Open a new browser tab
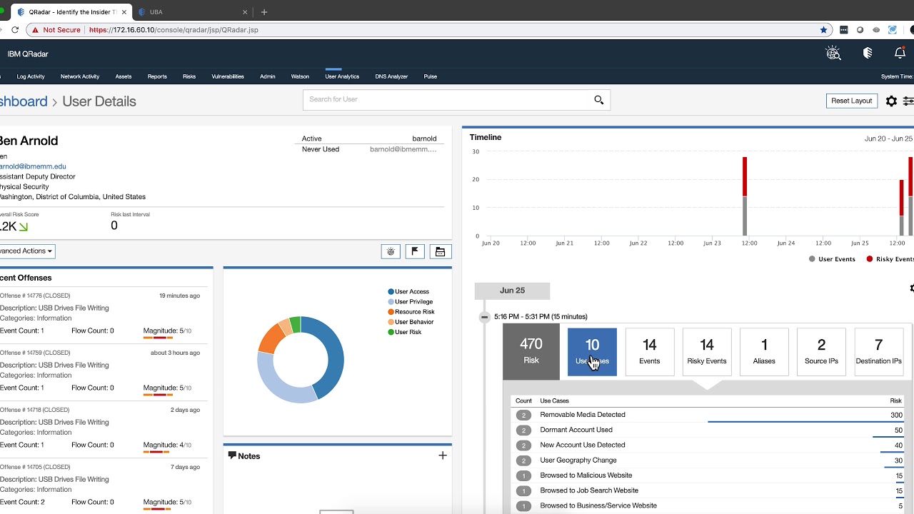Screen dimensions: 914x514 coord(264,12)
